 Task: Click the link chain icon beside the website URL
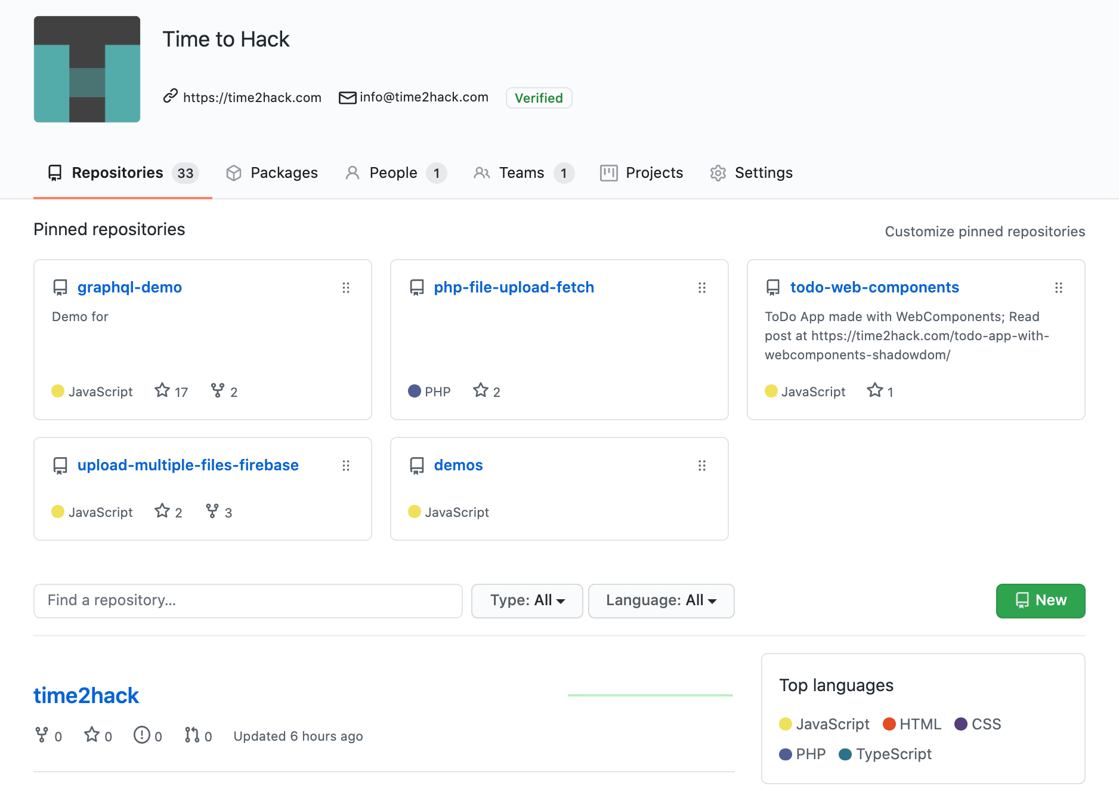coord(171,96)
